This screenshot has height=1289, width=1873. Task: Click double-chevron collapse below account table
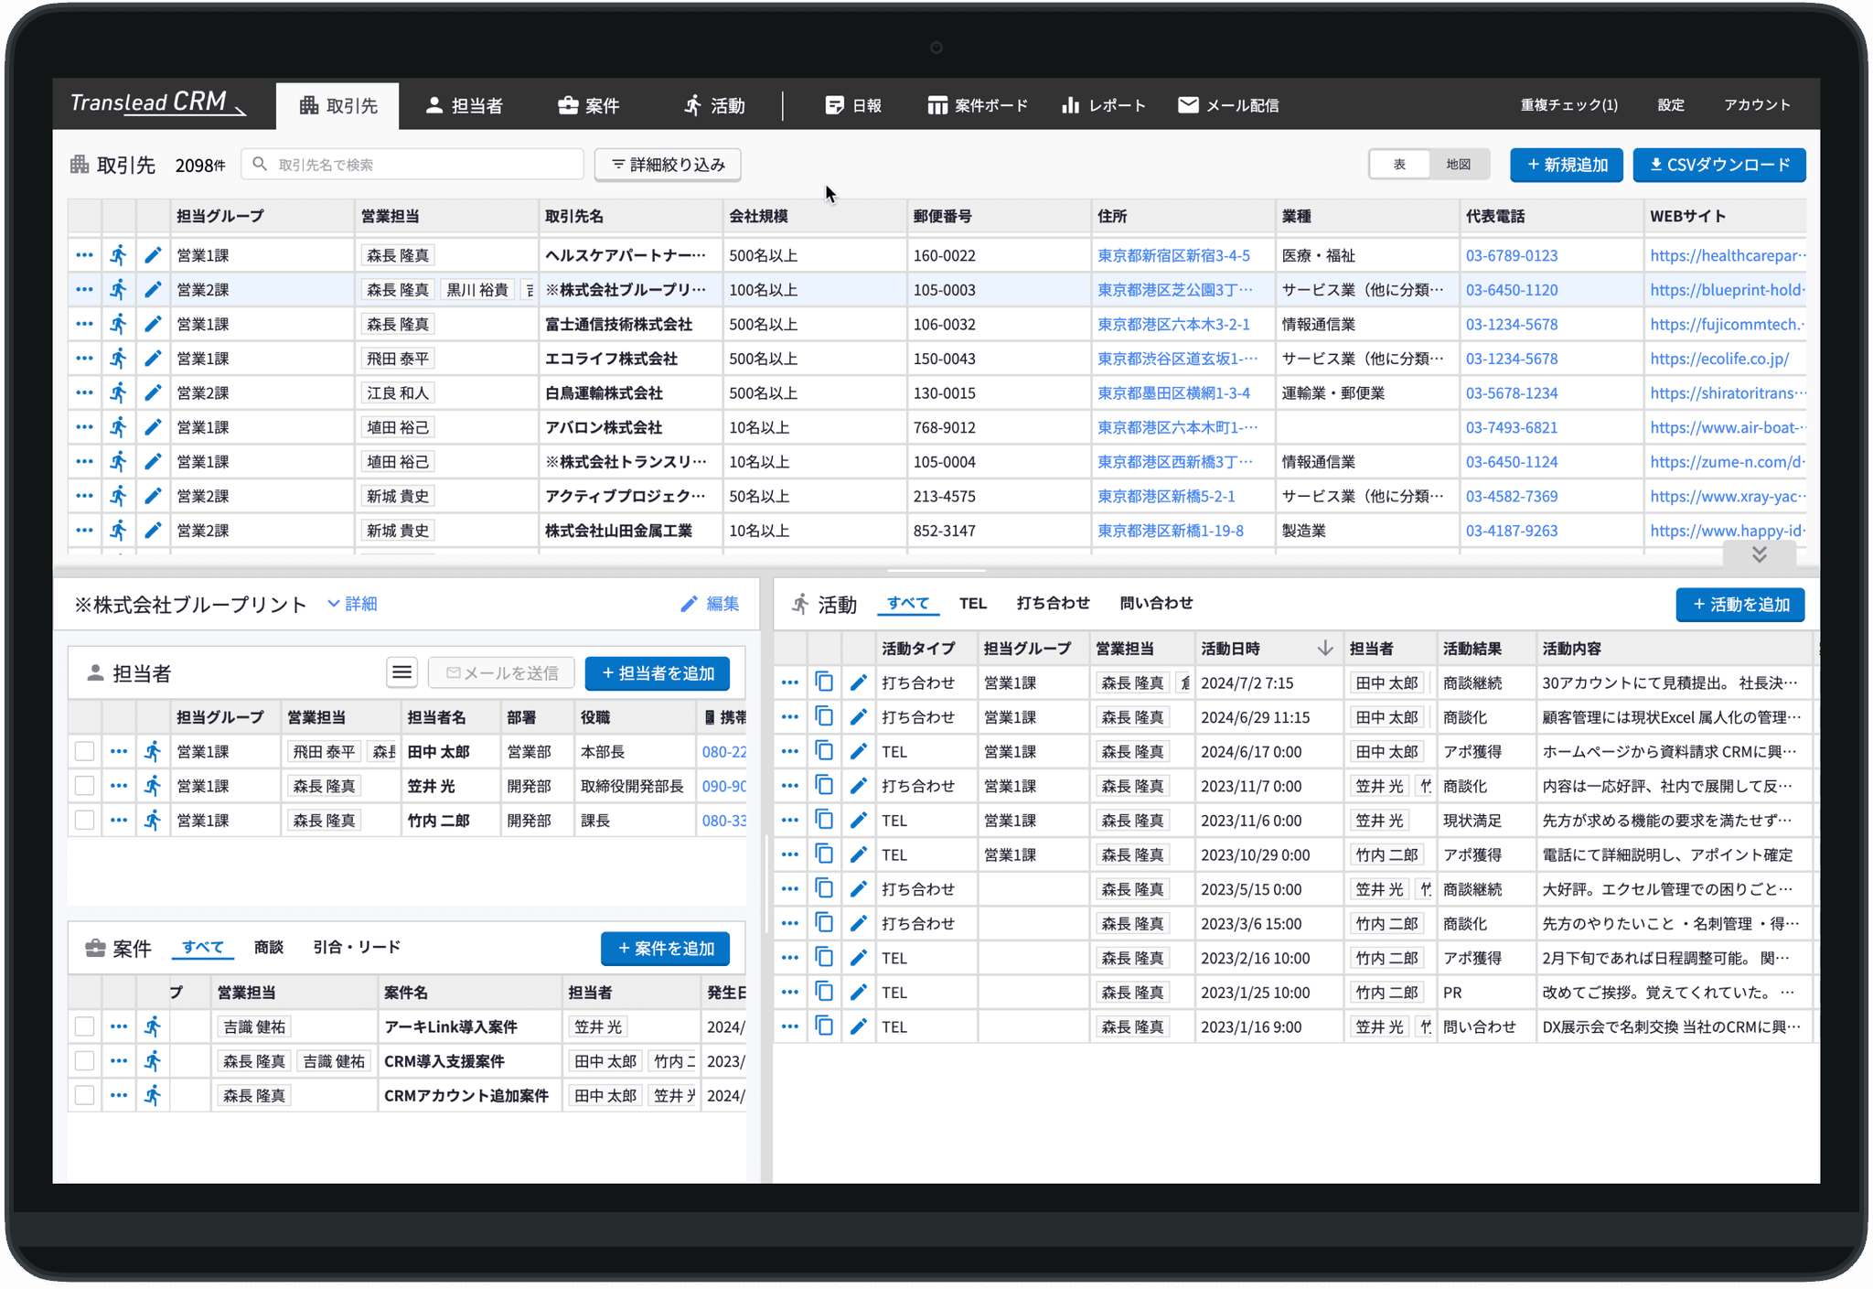point(1759,554)
